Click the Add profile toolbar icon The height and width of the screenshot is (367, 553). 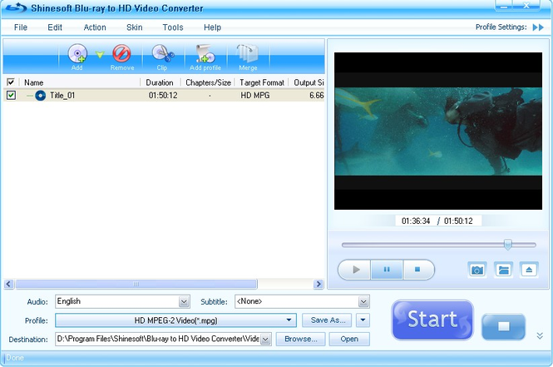point(205,54)
